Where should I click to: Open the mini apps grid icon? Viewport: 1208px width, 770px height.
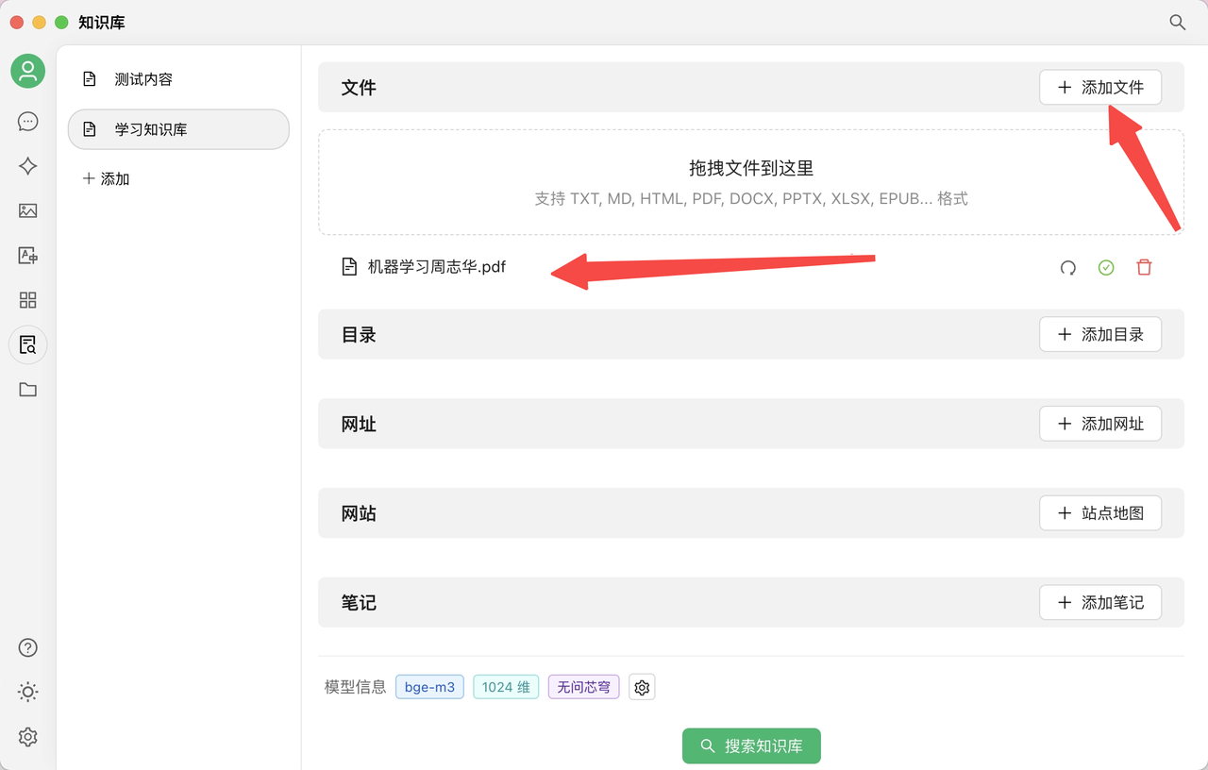pyautogui.click(x=28, y=300)
